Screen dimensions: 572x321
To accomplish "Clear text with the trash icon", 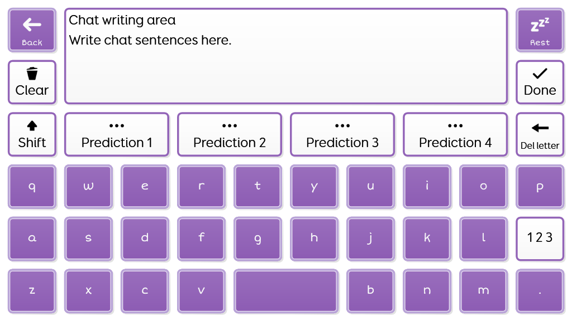I will point(32,82).
